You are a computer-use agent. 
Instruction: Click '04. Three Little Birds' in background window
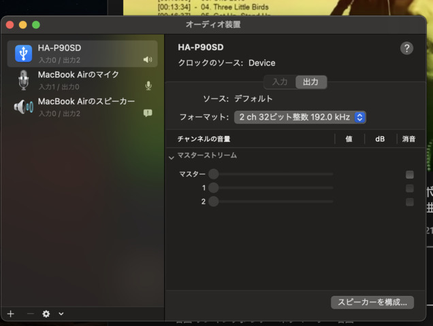(235, 7)
